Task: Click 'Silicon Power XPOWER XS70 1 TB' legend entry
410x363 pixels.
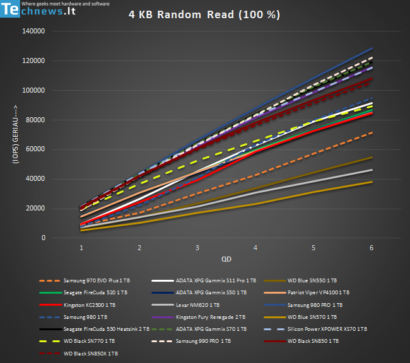Action: point(315,329)
